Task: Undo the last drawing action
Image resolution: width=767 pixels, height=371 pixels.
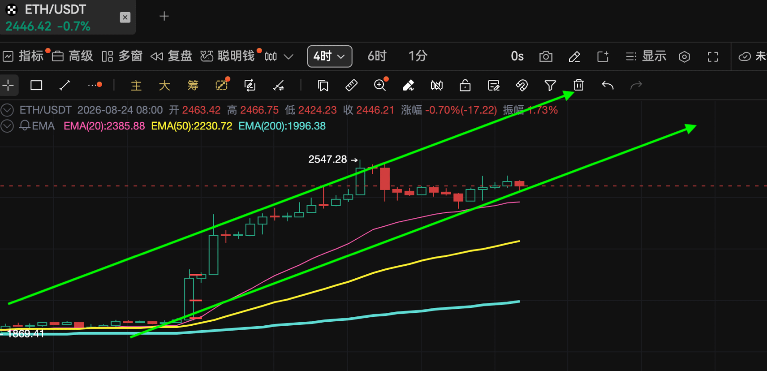Action: click(608, 85)
